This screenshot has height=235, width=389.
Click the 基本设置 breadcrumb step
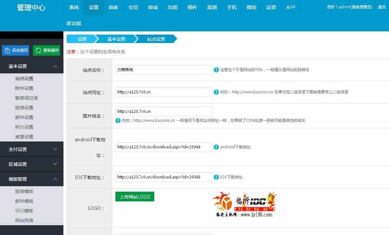pyautogui.click(x=116, y=39)
